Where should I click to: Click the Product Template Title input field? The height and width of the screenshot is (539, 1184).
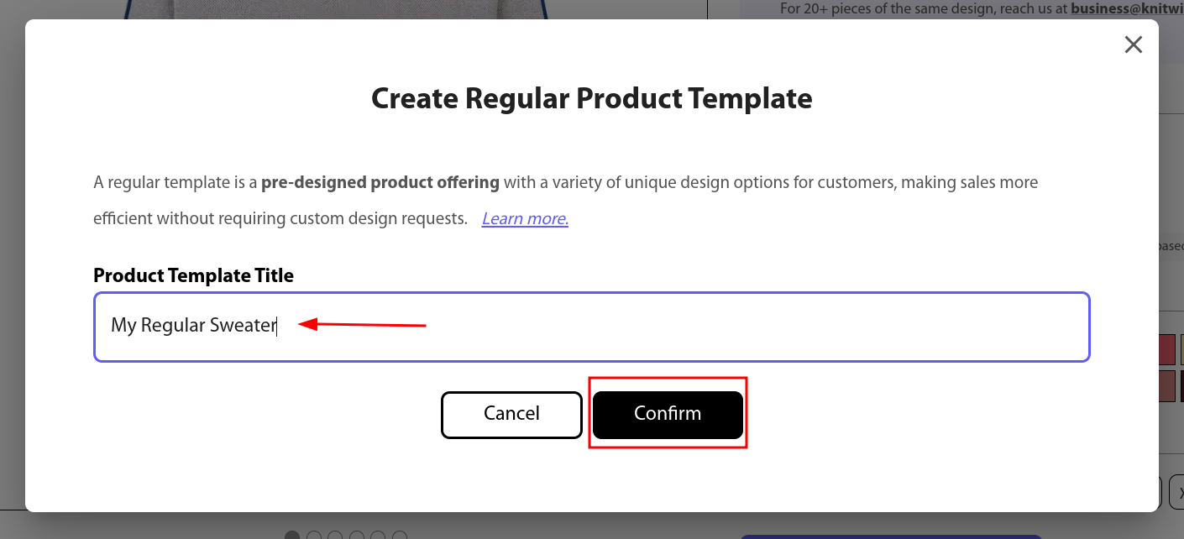pyautogui.click(x=592, y=327)
